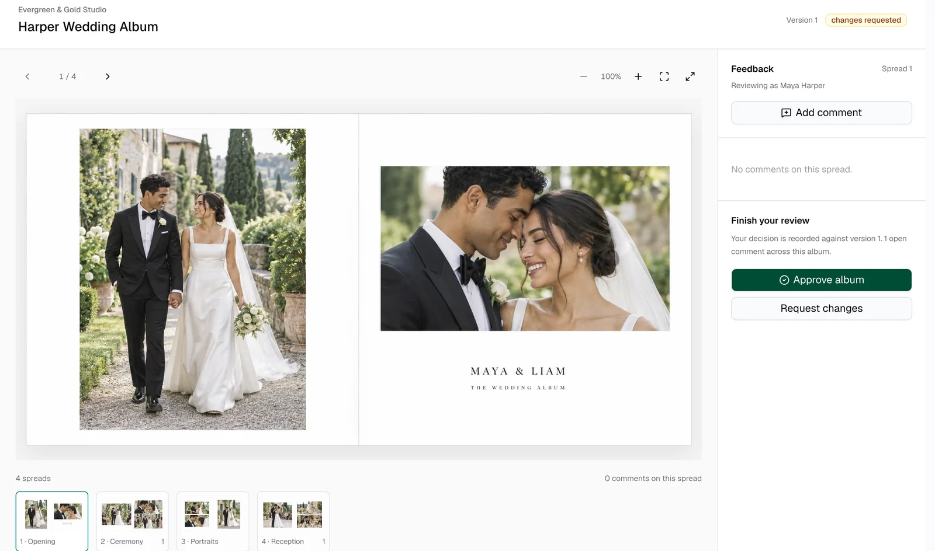Click the Finish your review heading
The image size is (935, 551).
click(x=770, y=221)
